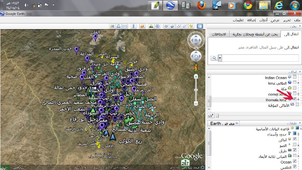Viewport: 302px width, 170px height.
Task: Toggle the sidebar panel button in toolbar
Action: [x=200, y=26]
